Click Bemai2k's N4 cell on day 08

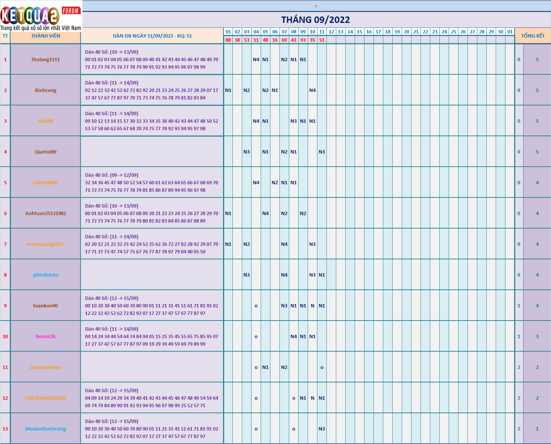coord(294,336)
